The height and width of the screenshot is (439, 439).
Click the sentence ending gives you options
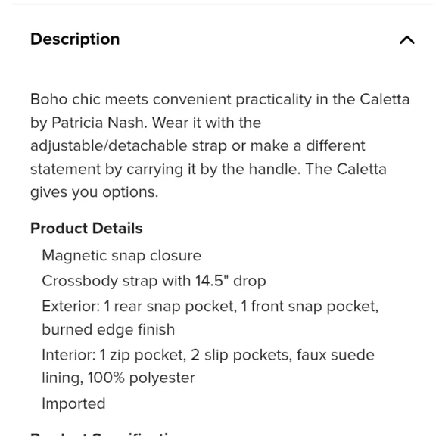95,192
